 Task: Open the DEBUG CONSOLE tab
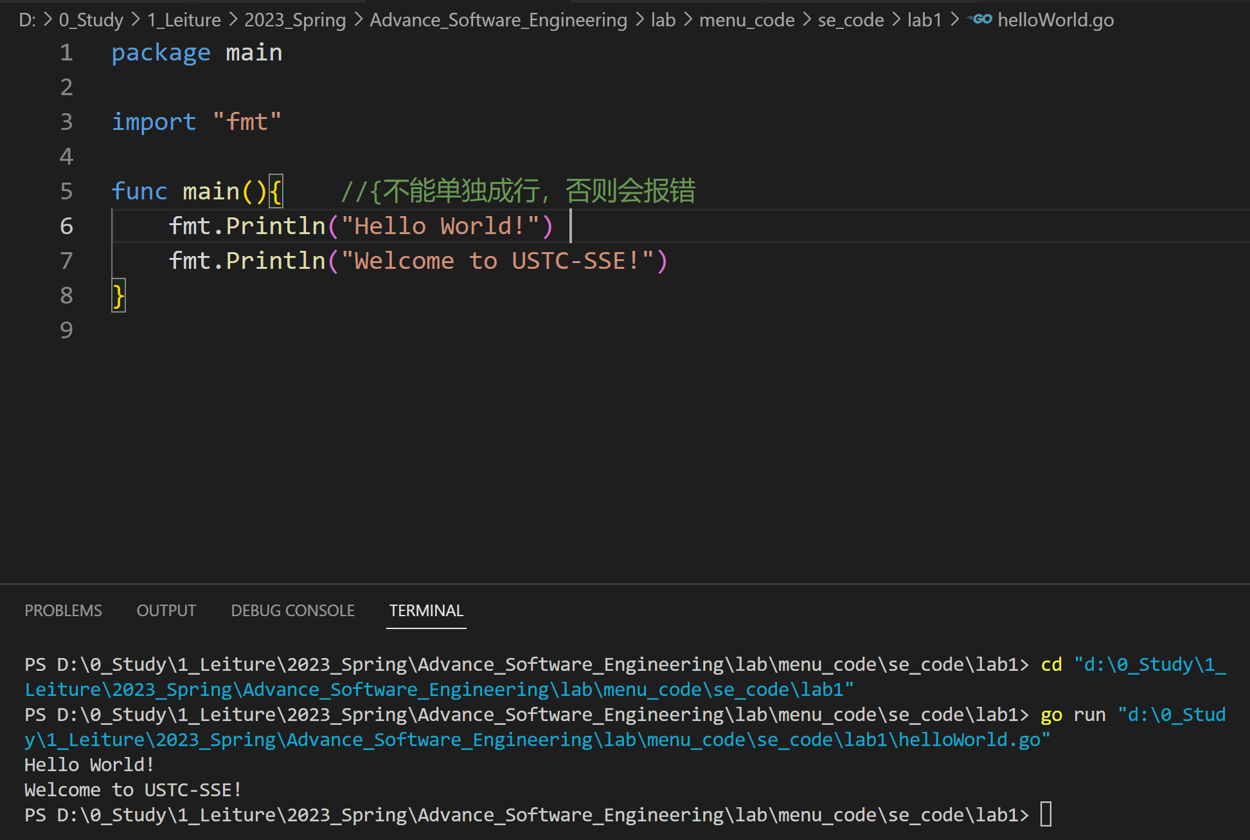coord(292,610)
